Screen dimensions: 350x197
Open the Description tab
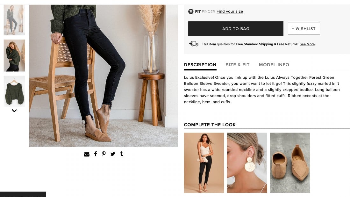(x=200, y=65)
